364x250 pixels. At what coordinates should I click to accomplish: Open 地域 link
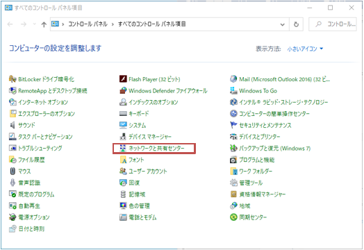tap(245, 206)
